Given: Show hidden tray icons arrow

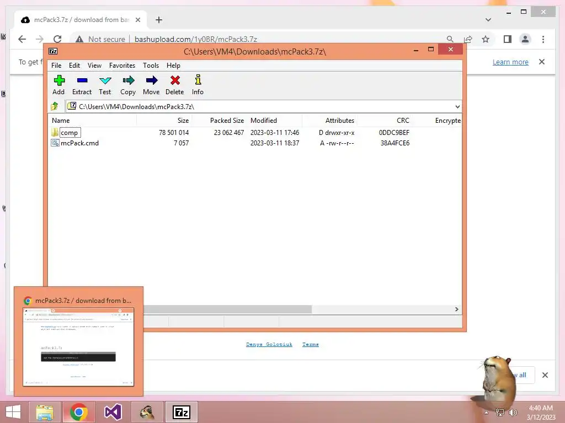Looking at the screenshot, I should (x=487, y=412).
